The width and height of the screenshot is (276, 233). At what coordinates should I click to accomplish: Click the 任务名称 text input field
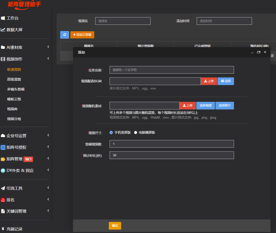coord(171,70)
